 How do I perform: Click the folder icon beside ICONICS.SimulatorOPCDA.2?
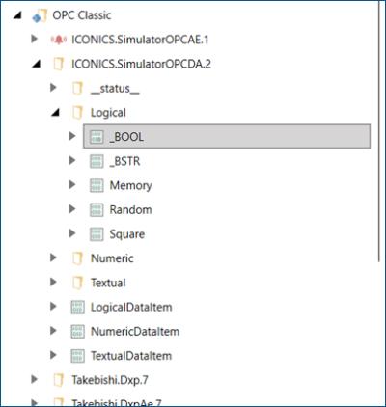[58, 64]
